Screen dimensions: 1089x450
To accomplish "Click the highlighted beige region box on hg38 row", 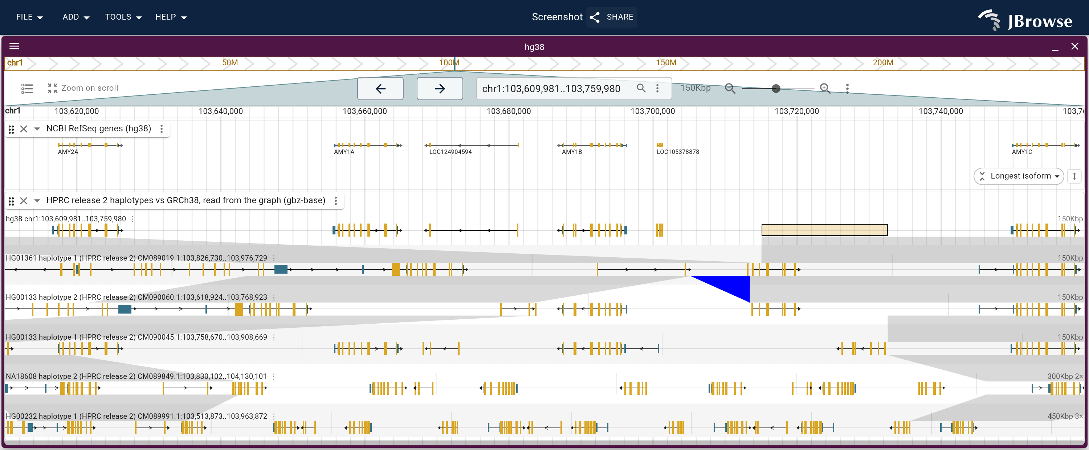I will tap(824, 230).
